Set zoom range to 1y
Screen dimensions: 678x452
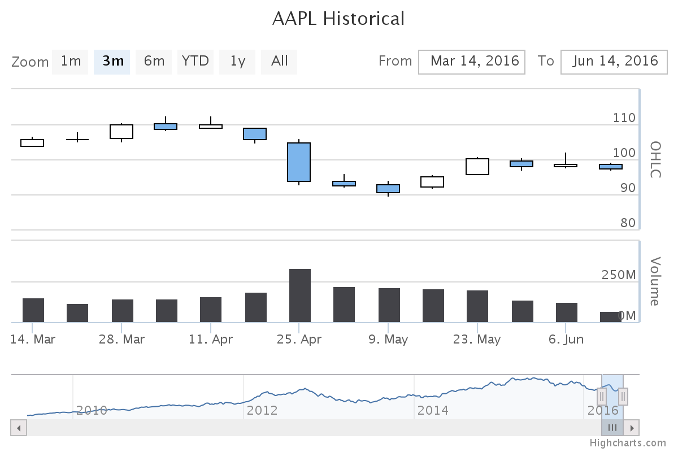(237, 62)
